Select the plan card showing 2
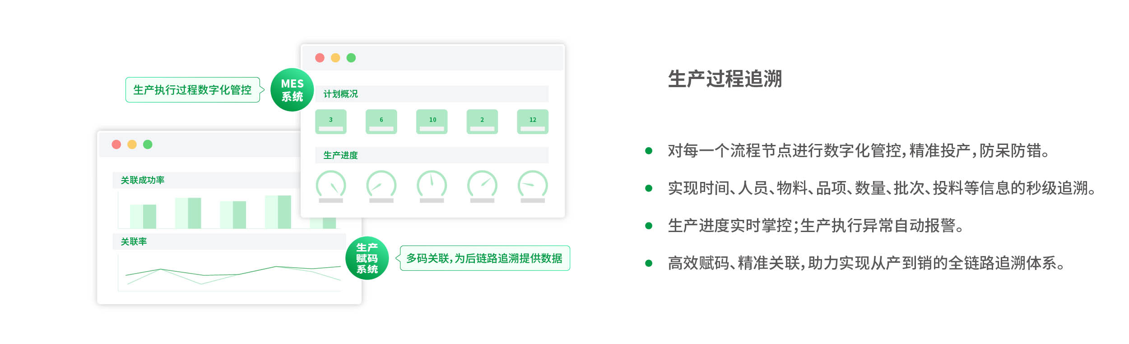The height and width of the screenshot is (344, 1129). pos(482,122)
